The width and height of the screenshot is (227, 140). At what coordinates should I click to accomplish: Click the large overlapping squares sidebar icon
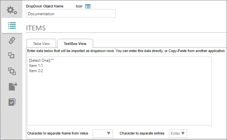pyautogui.click(x=12, y=71)
